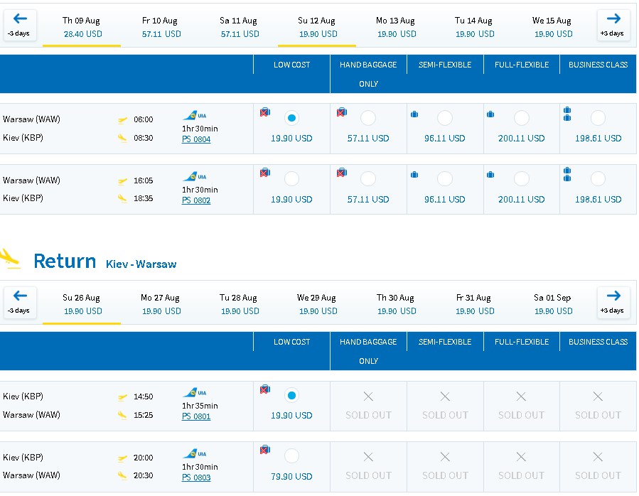The image size is (639, 496).
Task: Switch outbound date to Mo 13 Aug
Action: pos(395,27)
